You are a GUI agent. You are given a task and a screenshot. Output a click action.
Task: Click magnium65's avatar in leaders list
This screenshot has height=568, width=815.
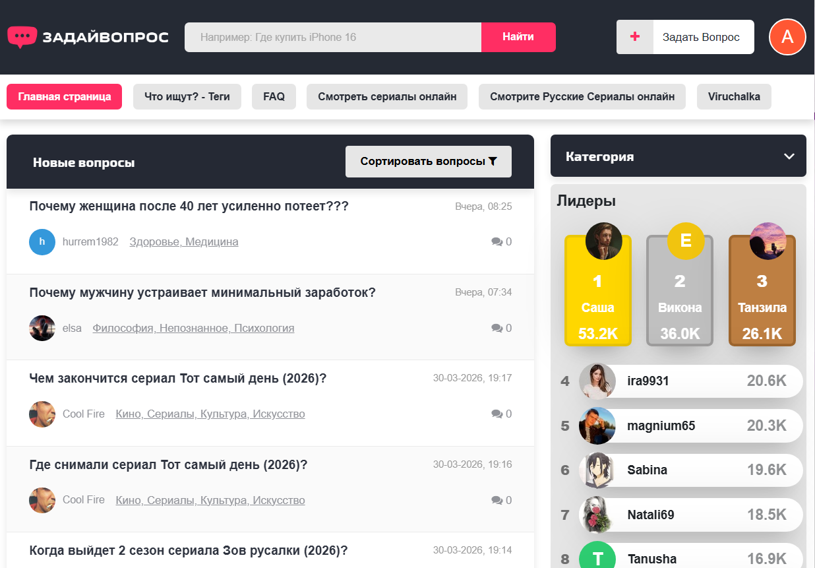[x=597, y=426]
